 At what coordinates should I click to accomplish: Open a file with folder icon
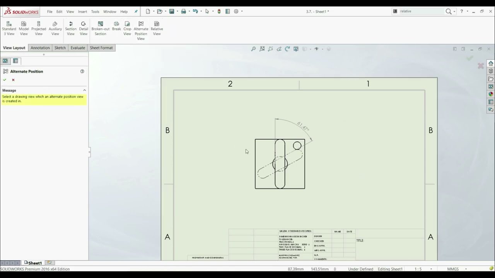coord(159,11)
